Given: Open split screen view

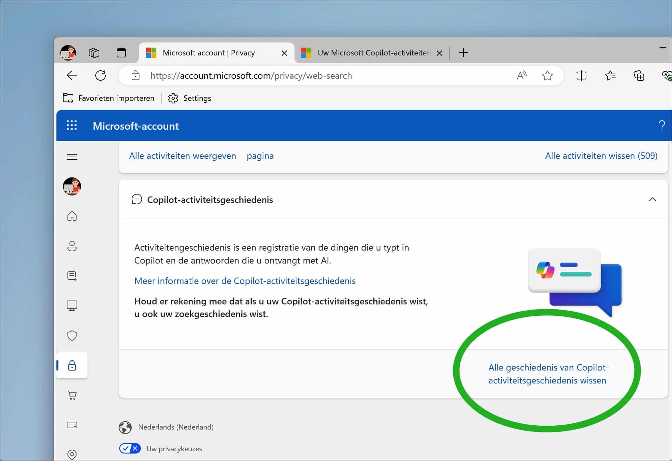Looking at the screenshot, I should (582, 76).
